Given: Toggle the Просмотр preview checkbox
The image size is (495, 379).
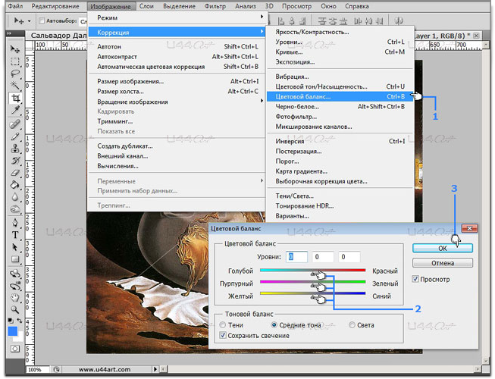Looking at the screenshot, I should point(415,279).
